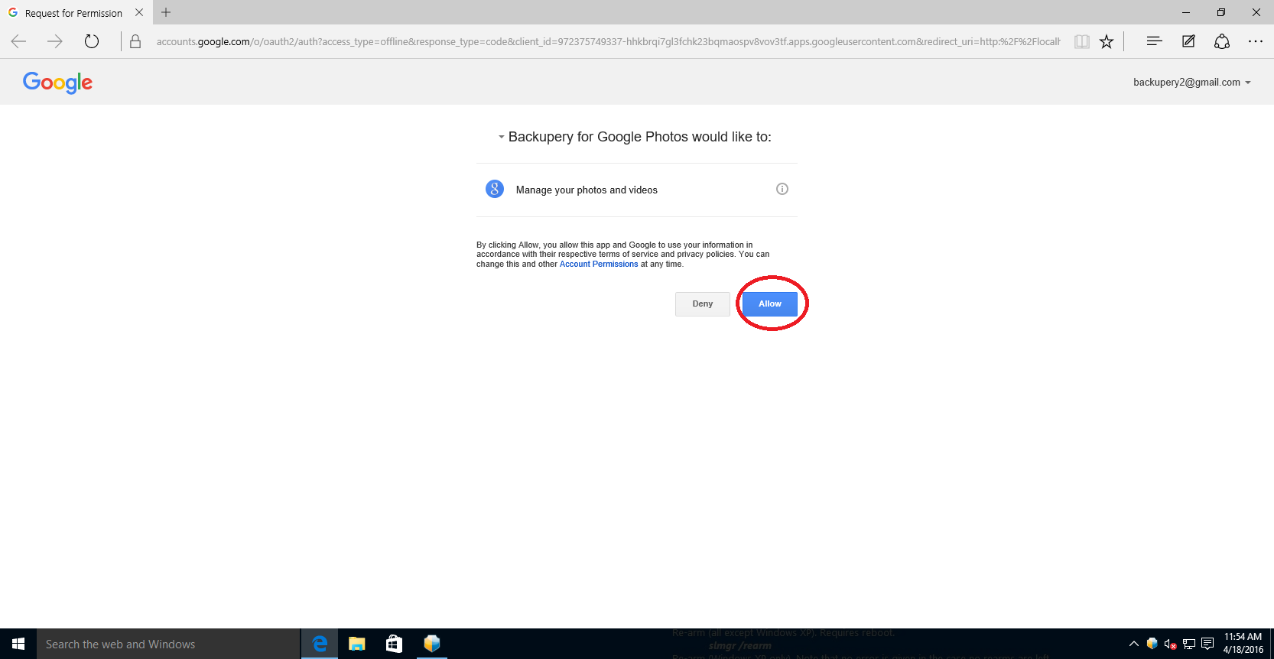Viewport: 1274px width, 659px height.
Task: Click the Edge icon in the taskbar
Action: 320,644
